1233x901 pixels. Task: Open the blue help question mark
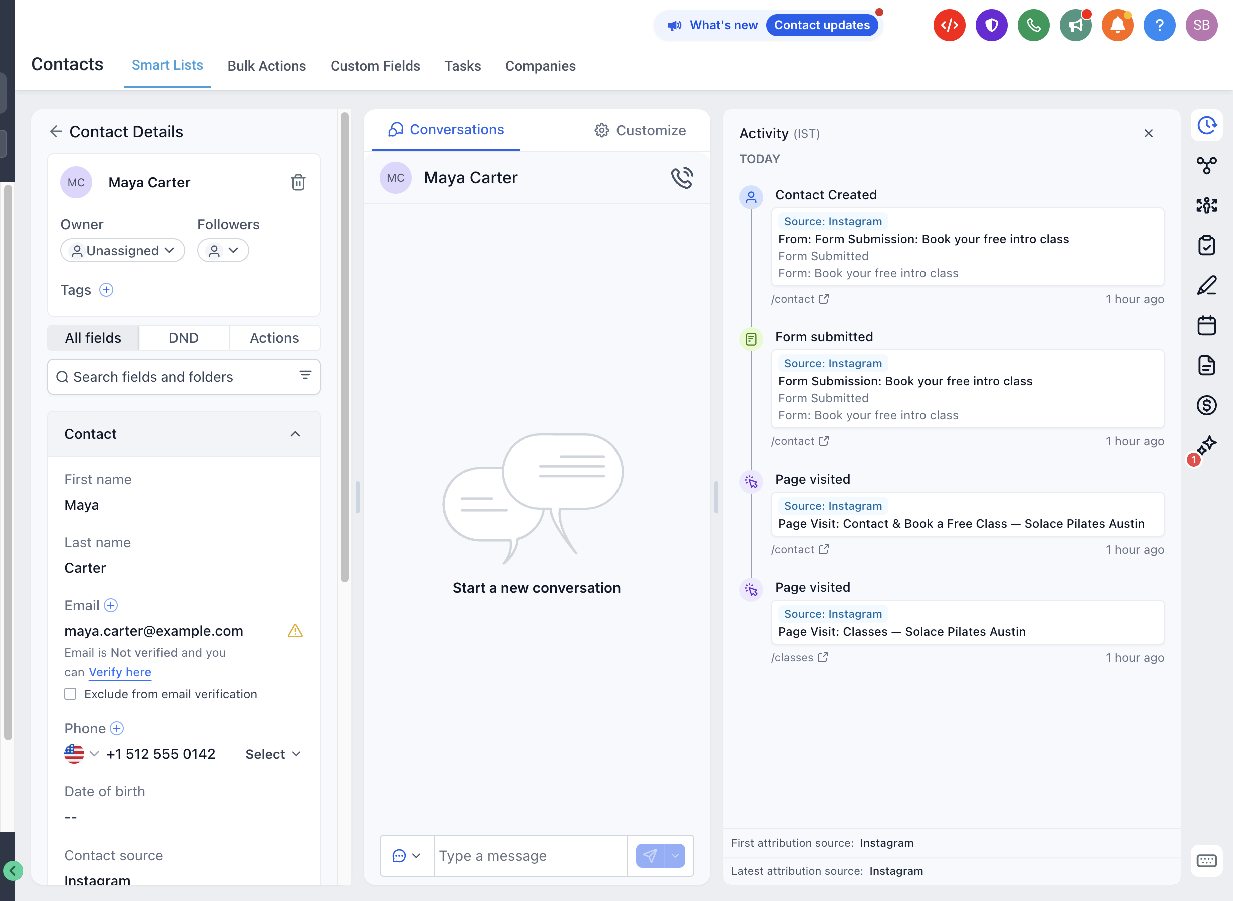tap(1159, 25)
